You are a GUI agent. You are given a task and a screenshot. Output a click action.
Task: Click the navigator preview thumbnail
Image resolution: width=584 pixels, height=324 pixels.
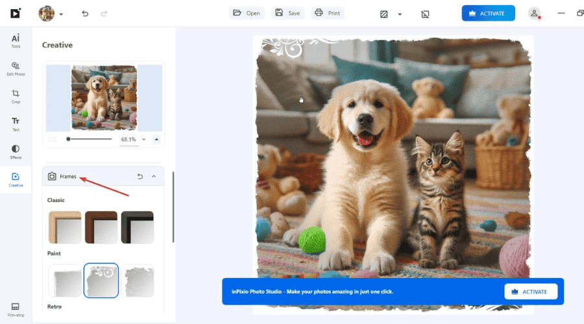[x=104, y=98]
